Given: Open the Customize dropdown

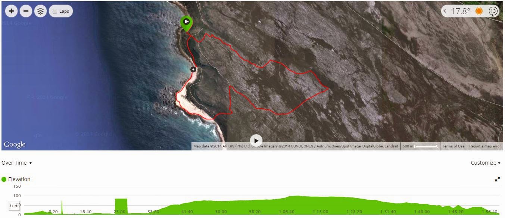Looking at the screenshot, I should pyautogui.click(x=485, y=163).
